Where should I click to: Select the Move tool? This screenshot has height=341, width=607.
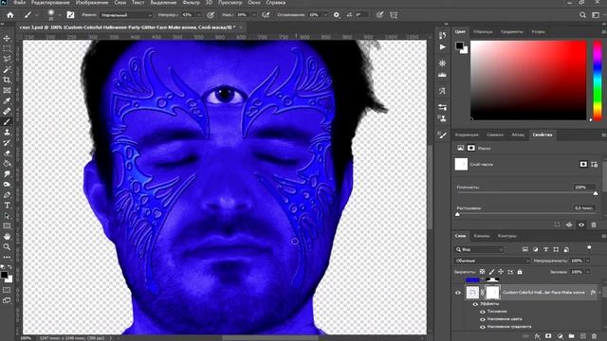tap(7, 38)
